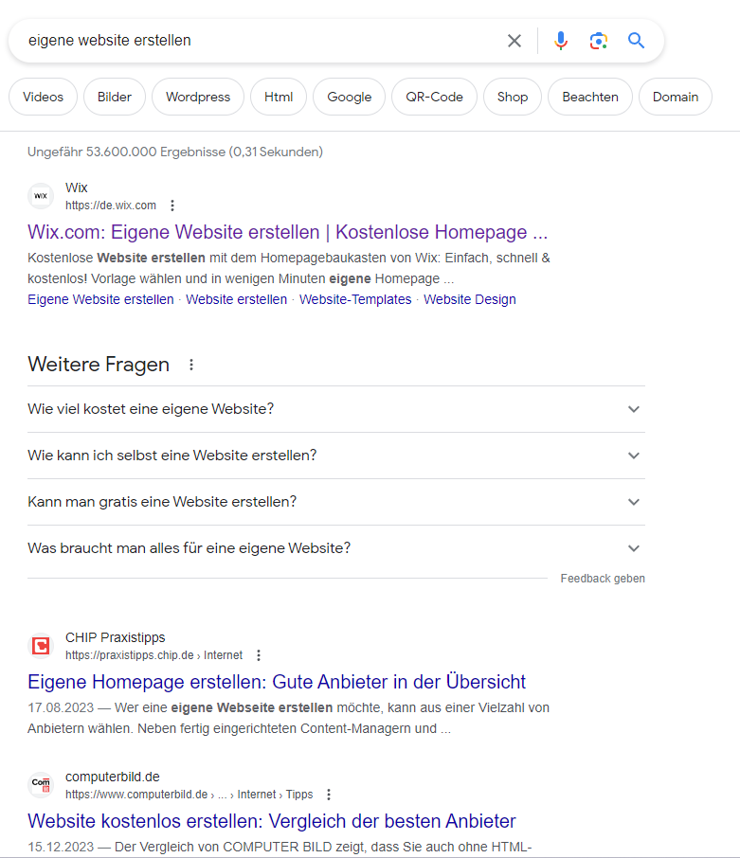Open the 'Website Design' sitelink
The height and width of the screenshot is (858, 740).
click(x=470, y=299)
